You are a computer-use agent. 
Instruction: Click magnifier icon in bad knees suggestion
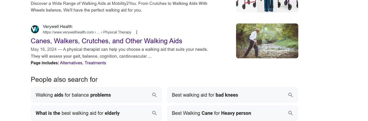click(290, 95)
